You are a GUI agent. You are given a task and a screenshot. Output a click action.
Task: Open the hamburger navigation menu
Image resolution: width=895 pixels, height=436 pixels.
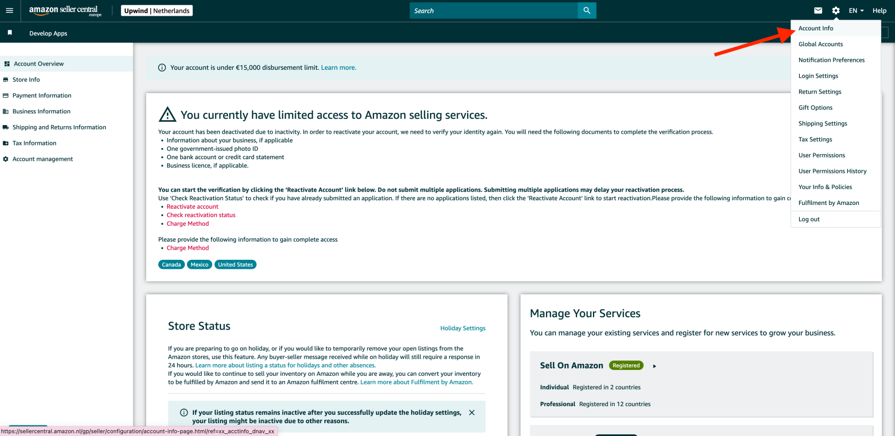coord(10,11)
